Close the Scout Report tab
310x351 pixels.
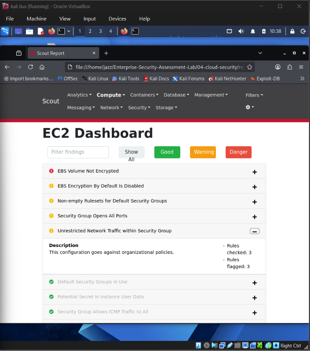tap(94, 53)
